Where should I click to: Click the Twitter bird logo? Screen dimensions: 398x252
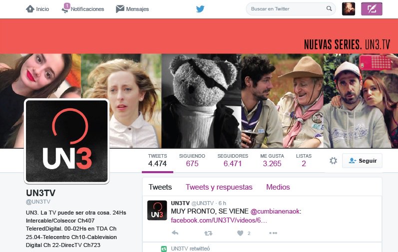(200, 9)
